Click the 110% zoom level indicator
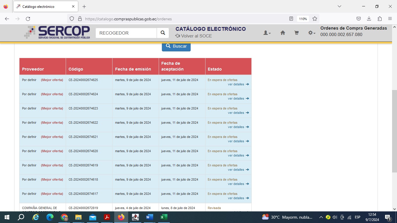Image resolution: width=397 pixels, height=223 pixels. [303, 19]
